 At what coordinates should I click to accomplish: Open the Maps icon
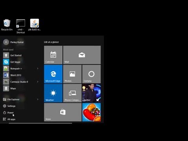[6, 89]
